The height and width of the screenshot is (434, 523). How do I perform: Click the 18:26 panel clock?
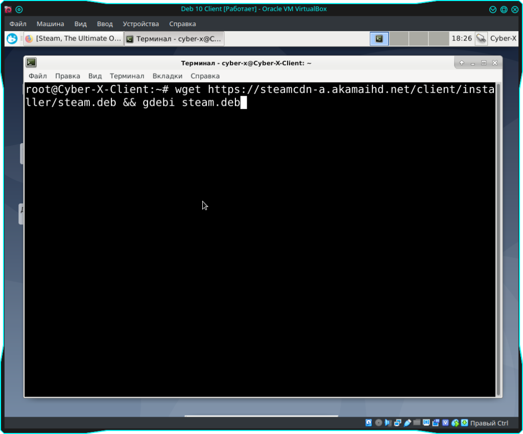[462, 39]
